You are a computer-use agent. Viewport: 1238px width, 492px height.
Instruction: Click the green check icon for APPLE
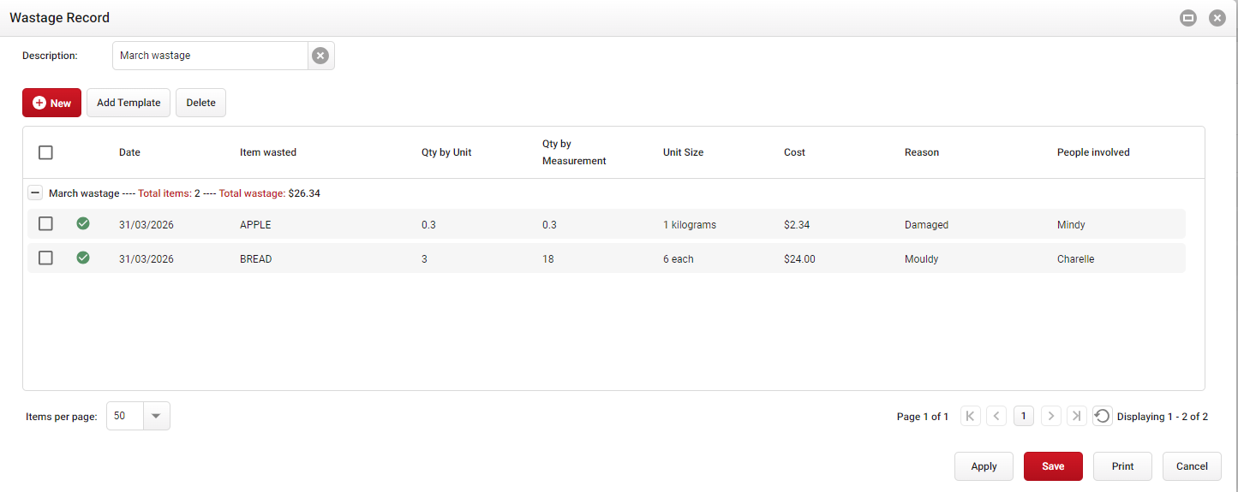[83, 223]
